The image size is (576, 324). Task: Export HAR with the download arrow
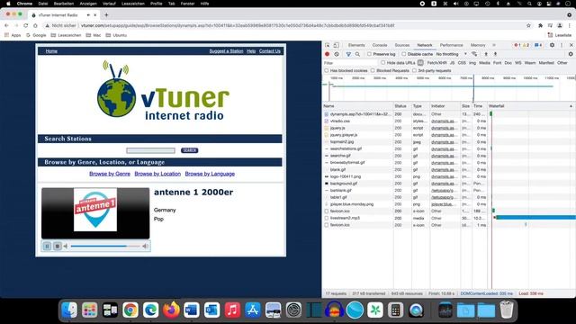click(x=495, y=54)
